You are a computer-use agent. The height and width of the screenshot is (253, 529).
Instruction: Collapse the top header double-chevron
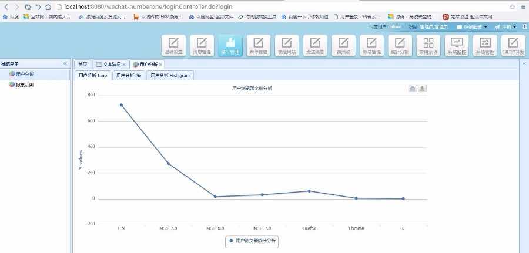point(525,26)
